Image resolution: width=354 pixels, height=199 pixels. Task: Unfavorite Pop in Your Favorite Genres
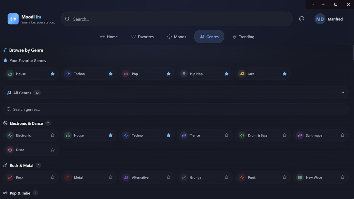click(x=169, y=74)
